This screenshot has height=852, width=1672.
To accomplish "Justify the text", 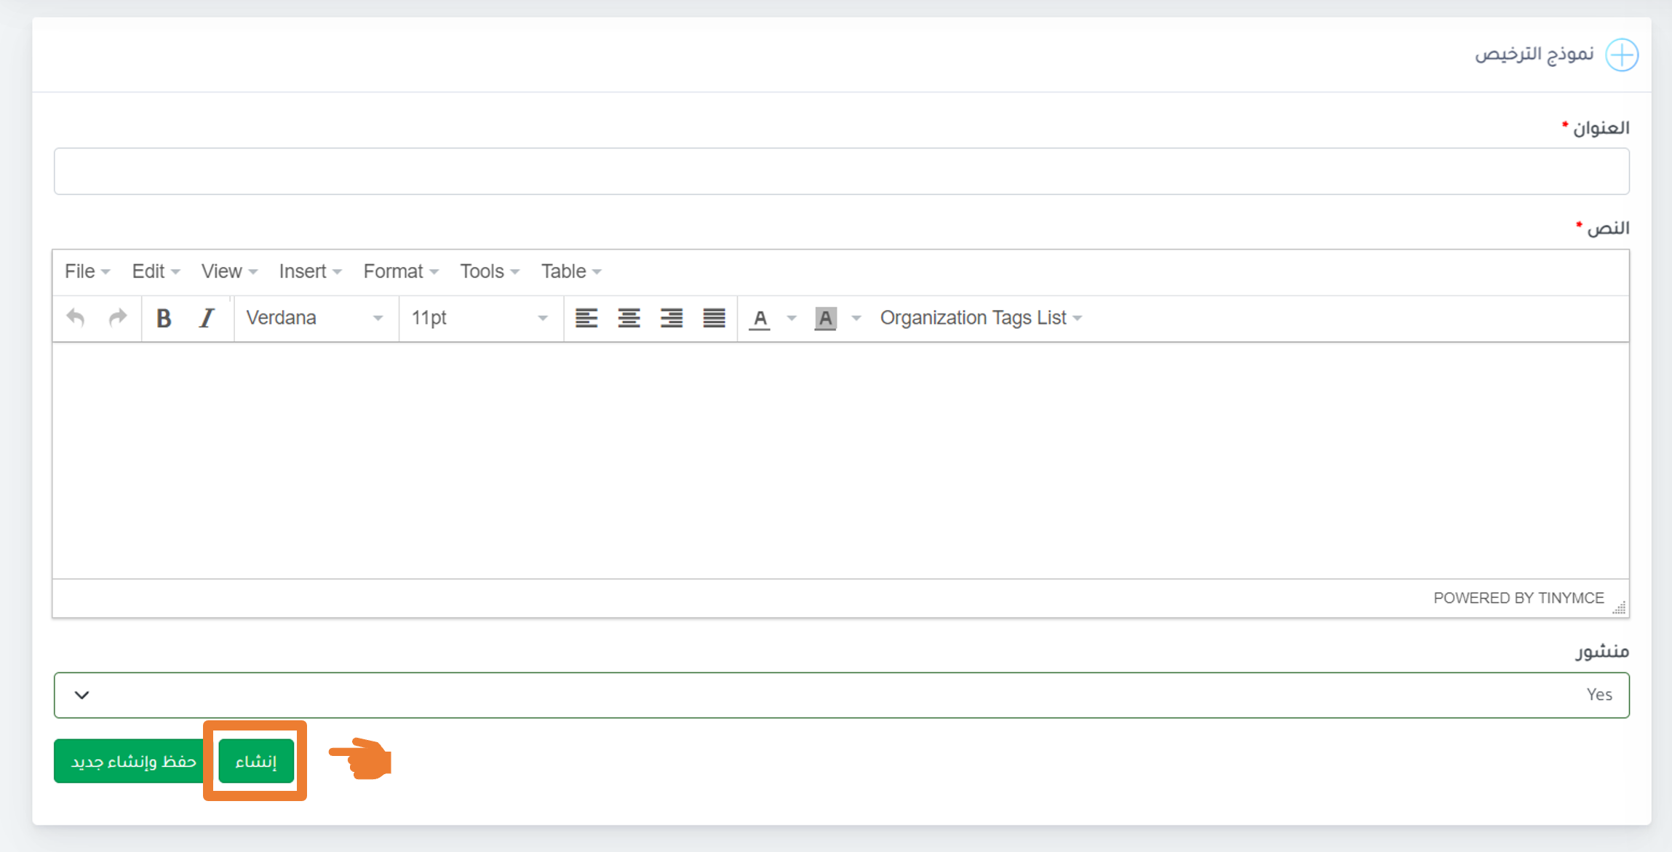I will [x=714, y=318].
